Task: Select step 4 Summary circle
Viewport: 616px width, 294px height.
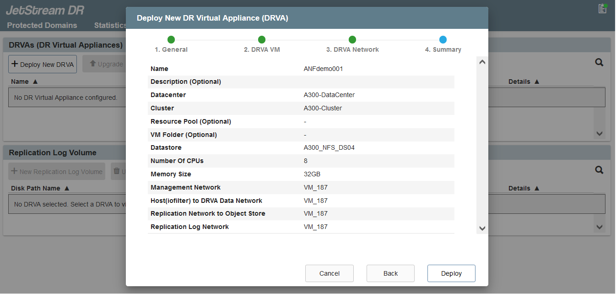Action: click(443, 40)
